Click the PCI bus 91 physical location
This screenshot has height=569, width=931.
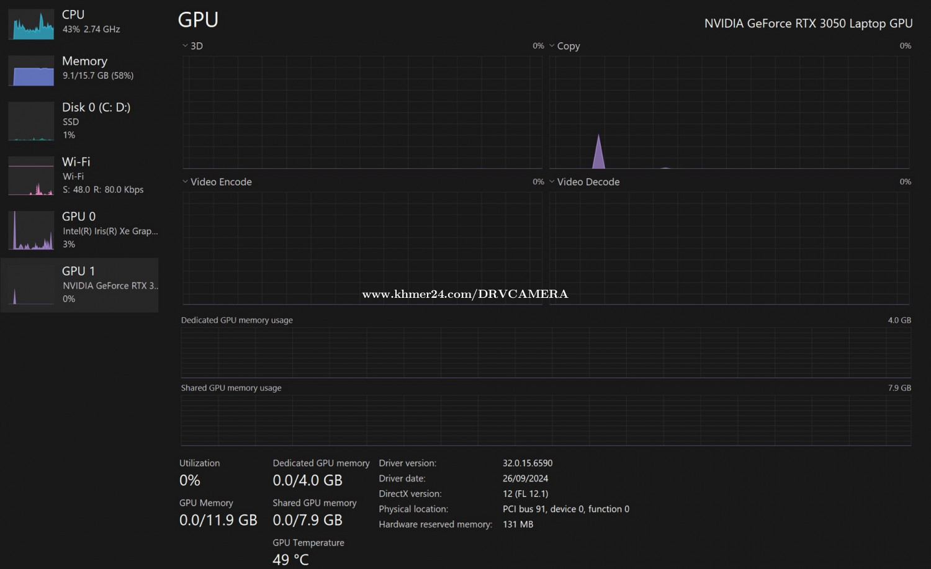[x=566, y=509]
